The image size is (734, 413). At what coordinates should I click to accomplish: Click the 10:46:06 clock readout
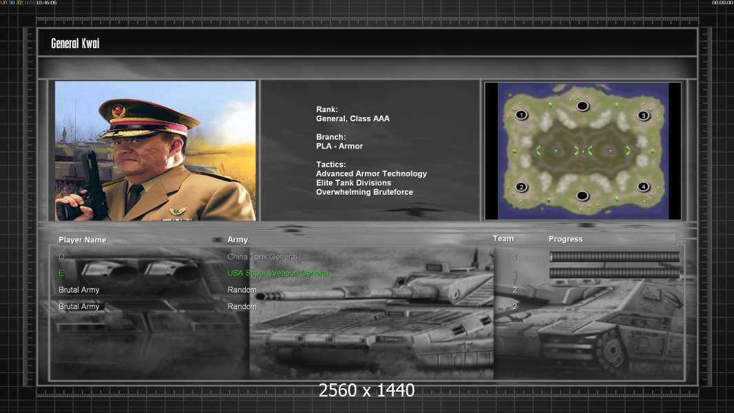coord(46,3)
